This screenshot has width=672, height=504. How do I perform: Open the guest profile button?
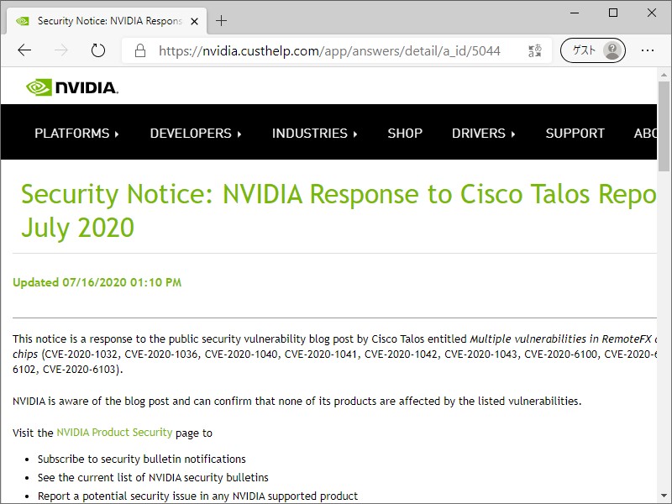pos(593,50)
